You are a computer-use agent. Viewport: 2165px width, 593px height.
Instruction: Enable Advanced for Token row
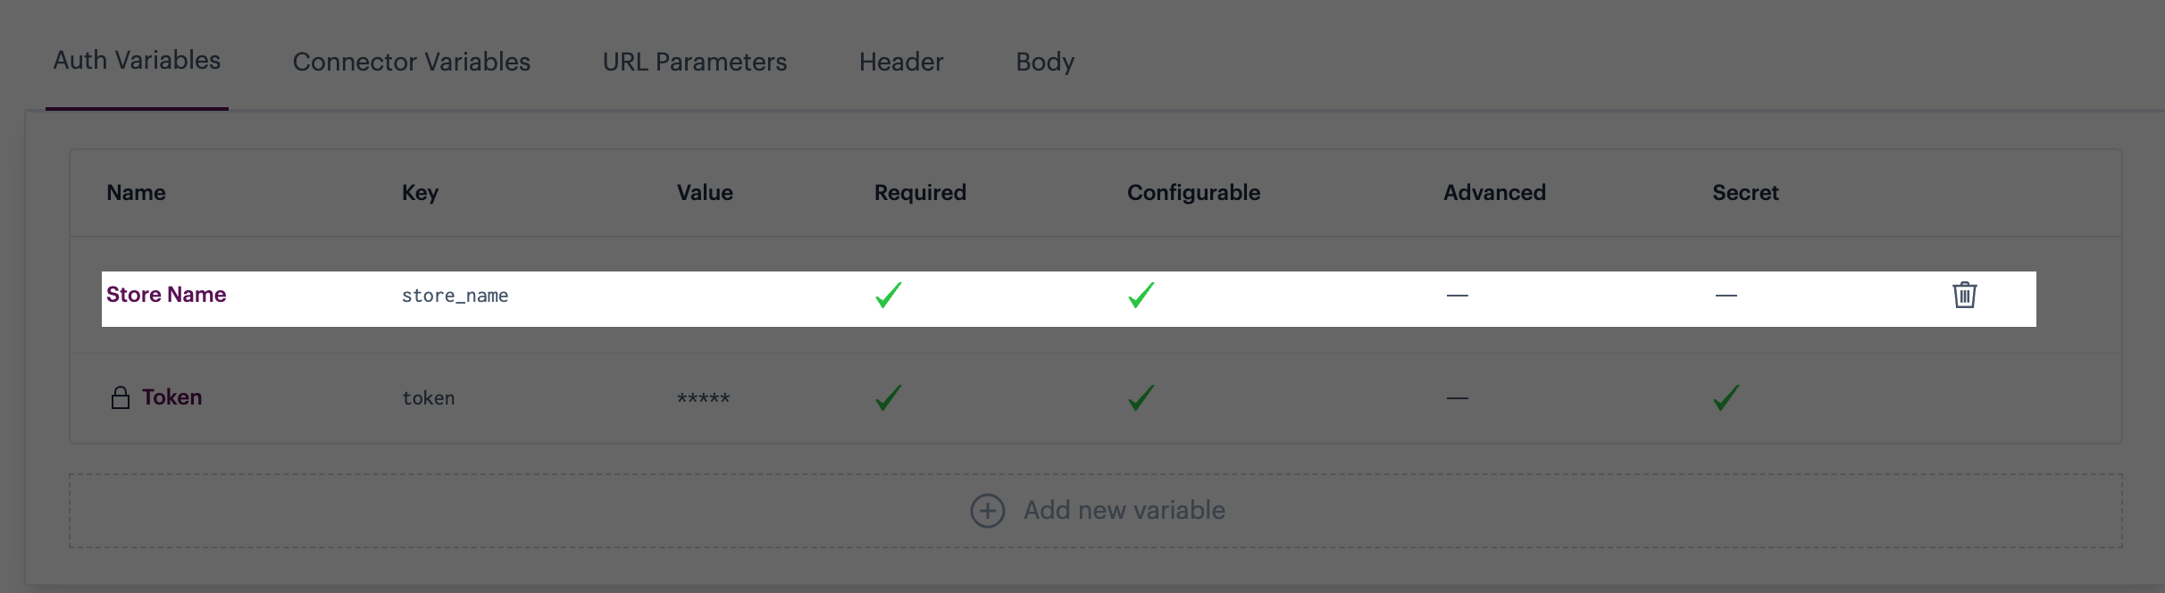point(1458,398)
